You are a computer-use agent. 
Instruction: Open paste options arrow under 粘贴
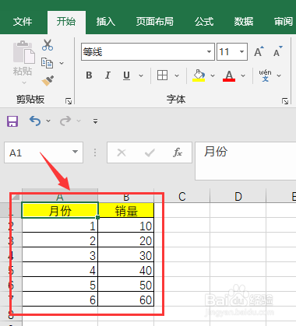(x=24, y=82)
